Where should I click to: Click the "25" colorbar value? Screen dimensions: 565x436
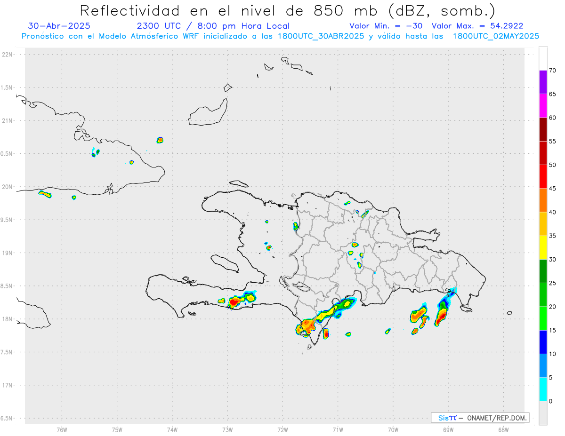click(x=553, y=283)
